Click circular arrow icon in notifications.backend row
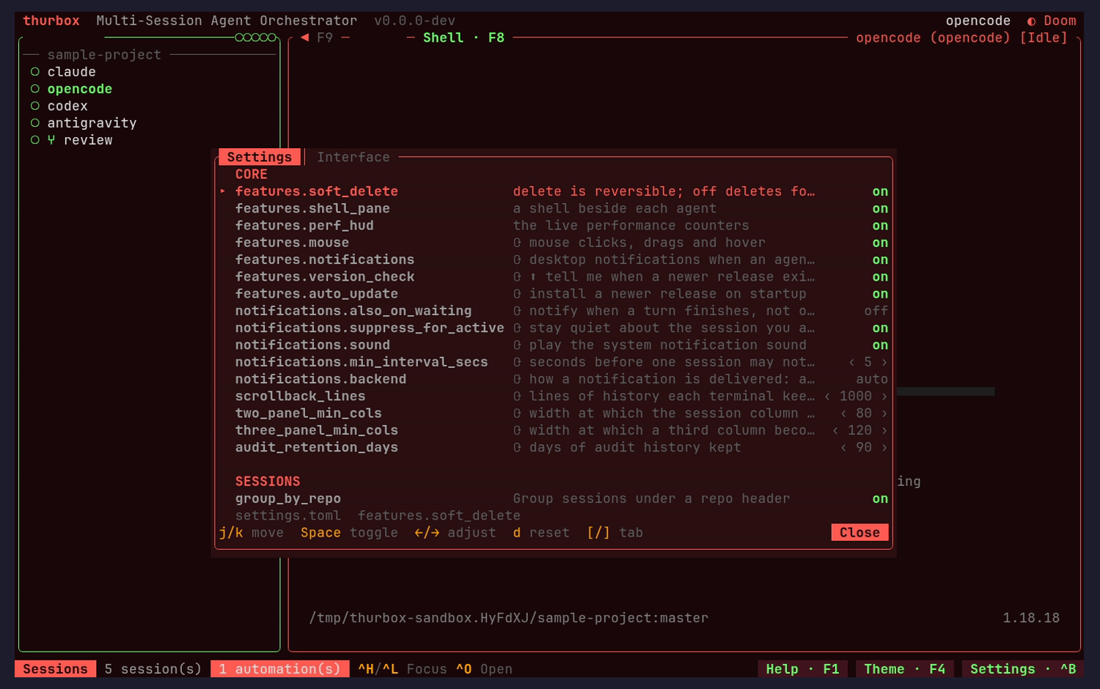 point(517,379)
